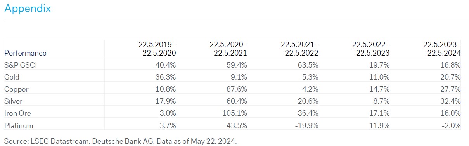The height and width of the screenshot is (146, 469).
Task: Select the Performance column header
Action: [x=25, y=53]
